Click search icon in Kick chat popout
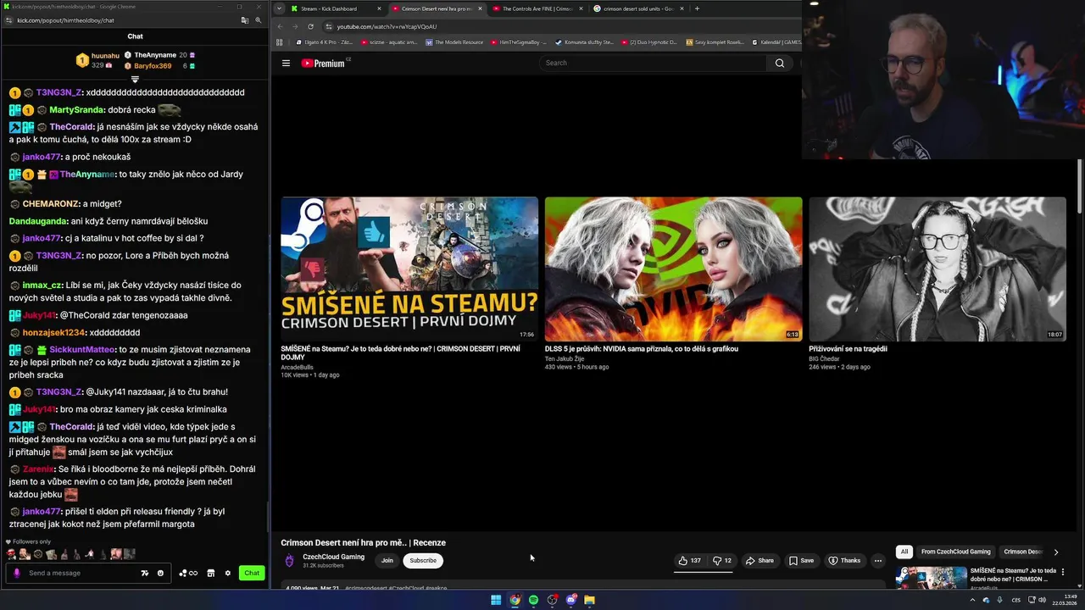 click(259, 19)
